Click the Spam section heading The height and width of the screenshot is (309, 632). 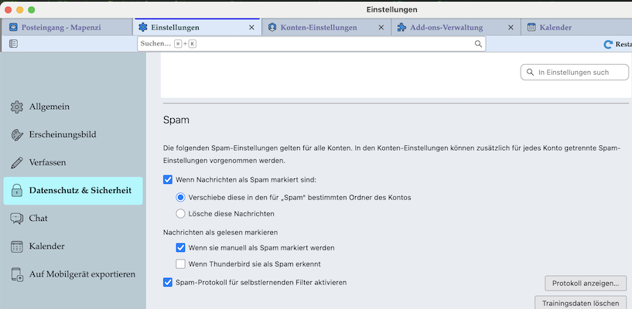coord(176,120)
